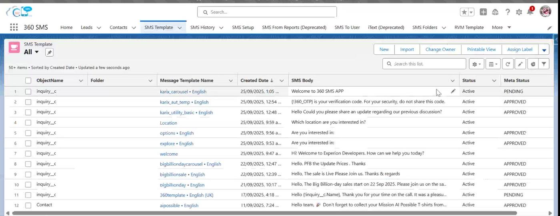Click the edit navigation pencil icon

tap(550, 28)
